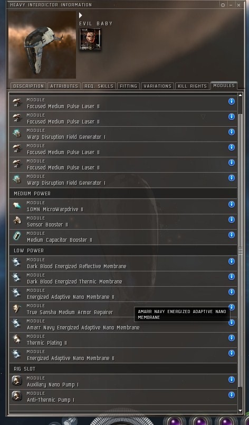Click first Warp Disruption Field Generator I icon
The height and width of the screenshot is (425, 249).
(x=17, y=133)
